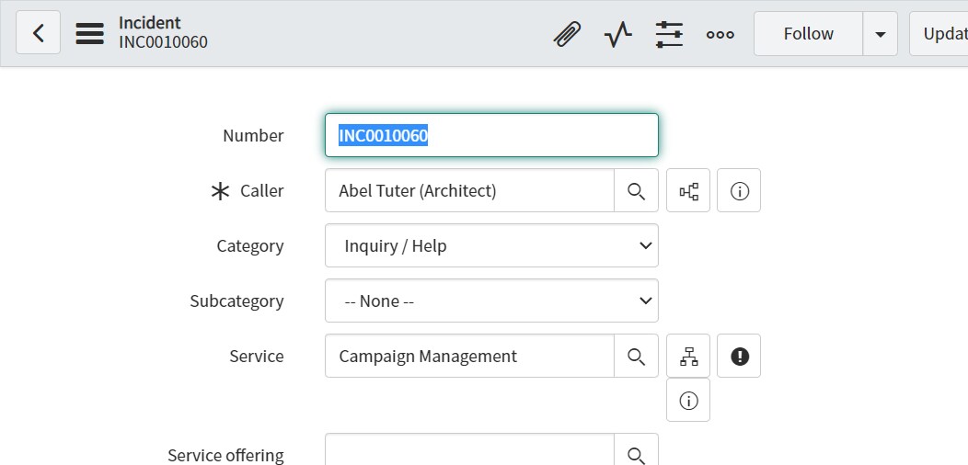Look up Caller using magnifier icon
968x465 pixels.
pyautogui.click(x=636, y=190)
